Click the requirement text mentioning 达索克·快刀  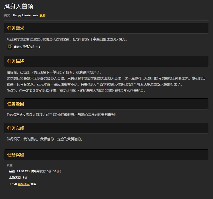(x=67, y=39)
